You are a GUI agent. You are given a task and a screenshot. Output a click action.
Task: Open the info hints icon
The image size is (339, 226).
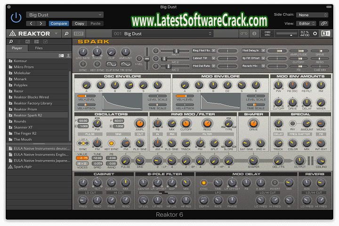click(x=254, y=33)
